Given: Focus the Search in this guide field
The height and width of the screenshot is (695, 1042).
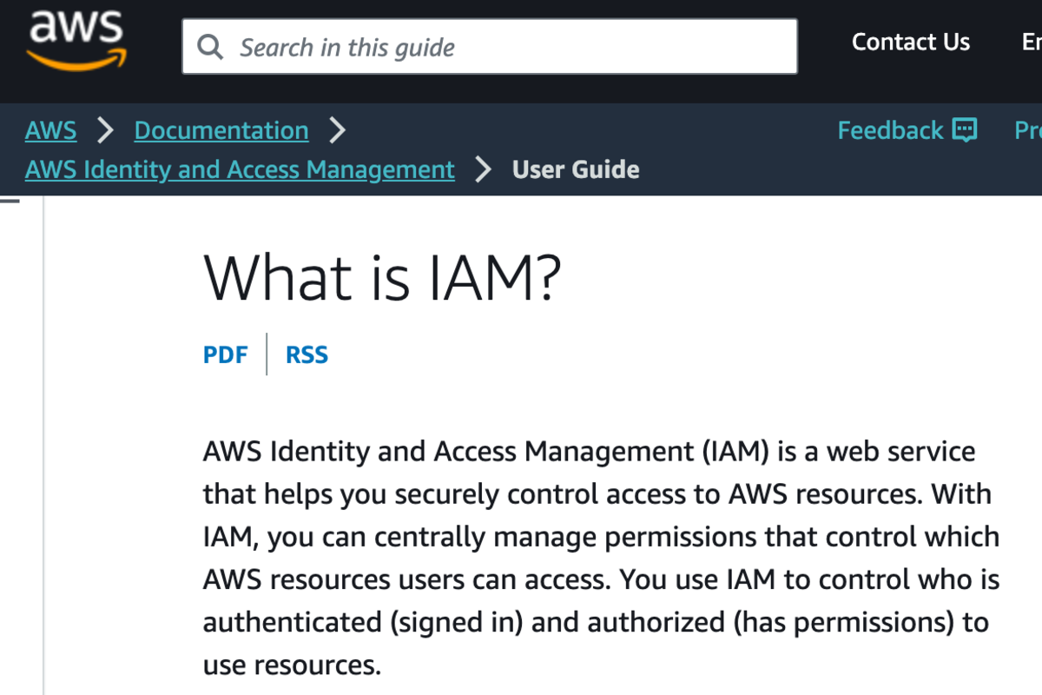Looking at the screenshot, I should click(490, 46).
